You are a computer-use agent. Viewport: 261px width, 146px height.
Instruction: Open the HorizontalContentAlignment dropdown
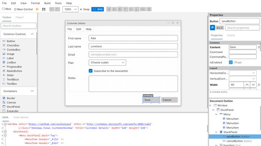click(243, 73)
